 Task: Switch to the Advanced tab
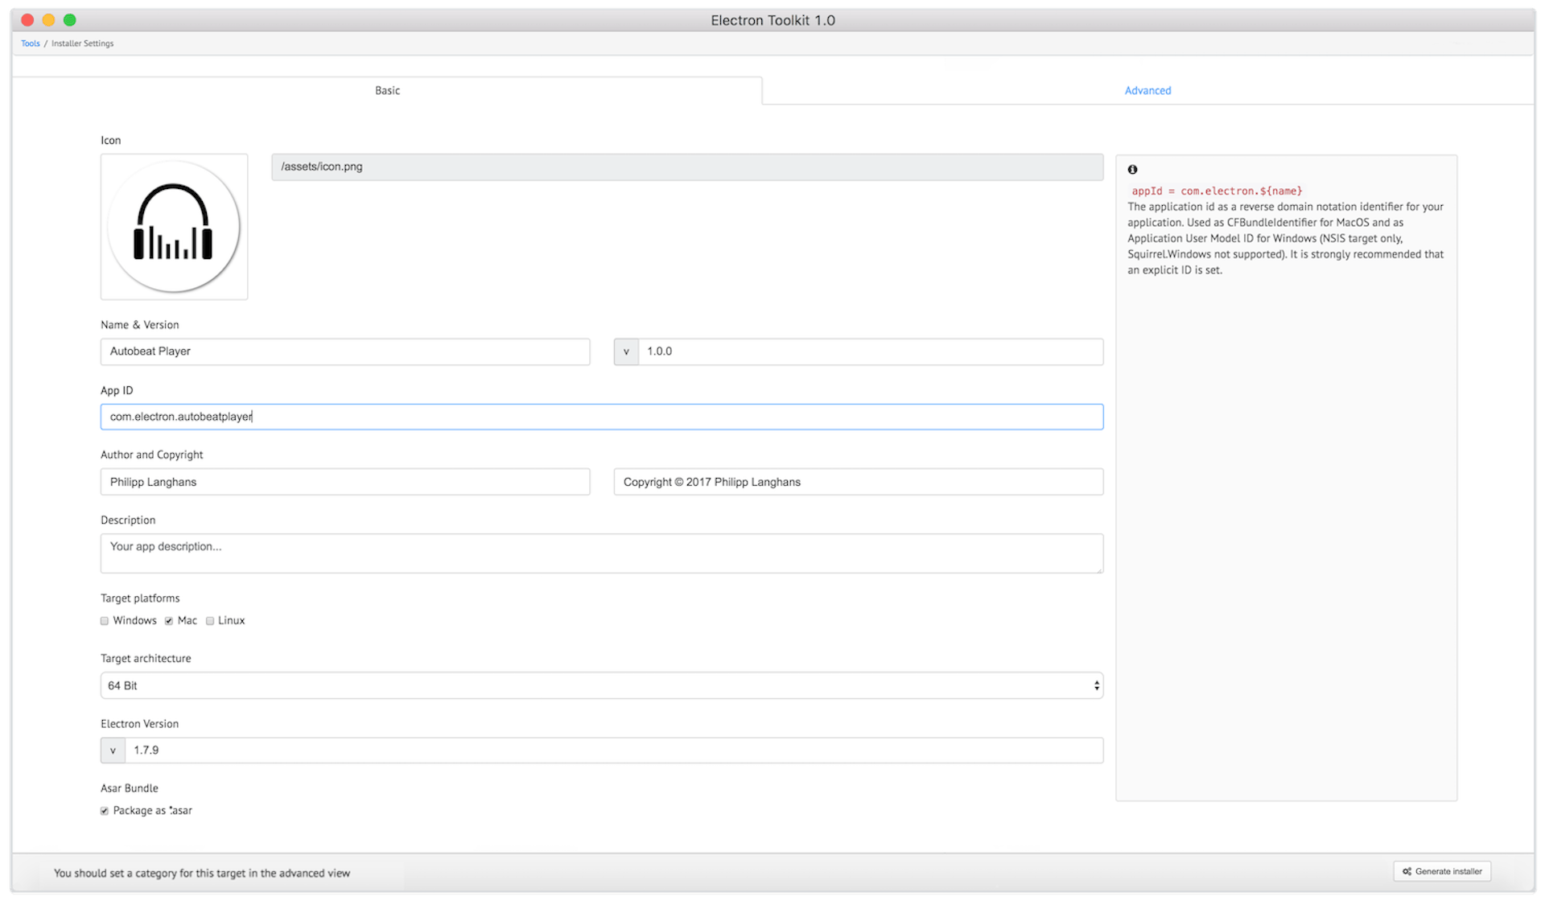pyautogui.click(x=1147, y=90)
